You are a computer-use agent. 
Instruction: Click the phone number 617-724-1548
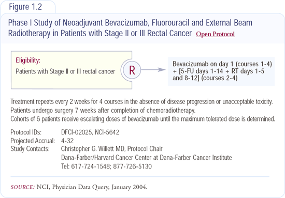click(91, 166)
